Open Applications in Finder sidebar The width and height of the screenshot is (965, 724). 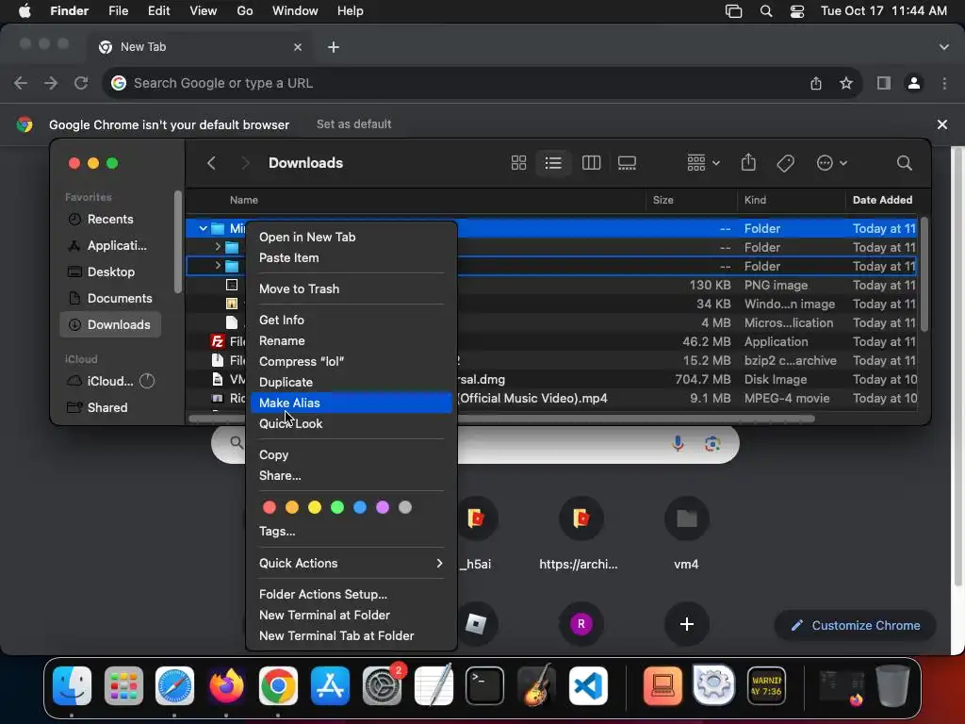(x=110, y=246)
